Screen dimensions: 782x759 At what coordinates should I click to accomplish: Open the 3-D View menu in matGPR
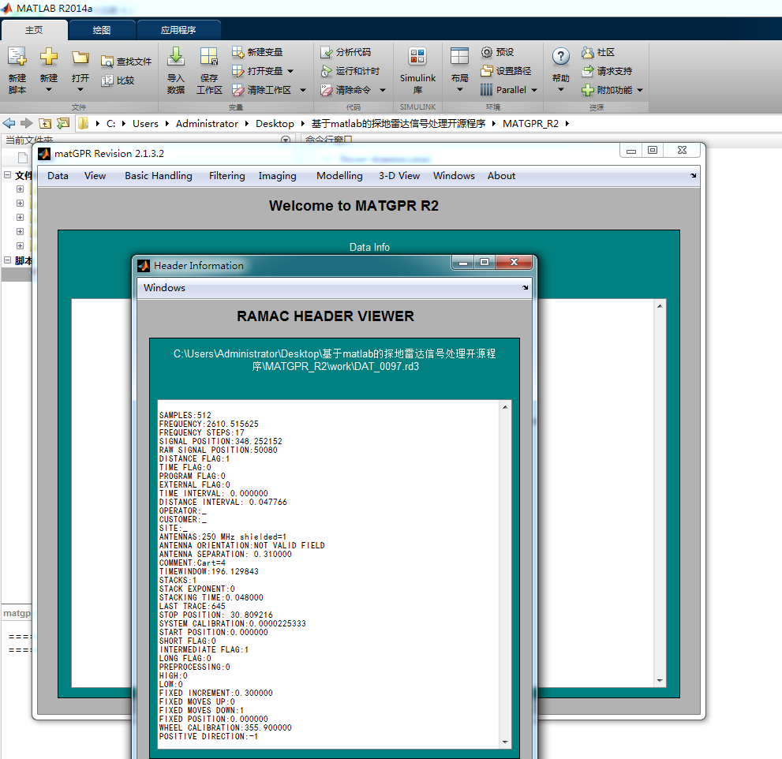click(399, 175)
